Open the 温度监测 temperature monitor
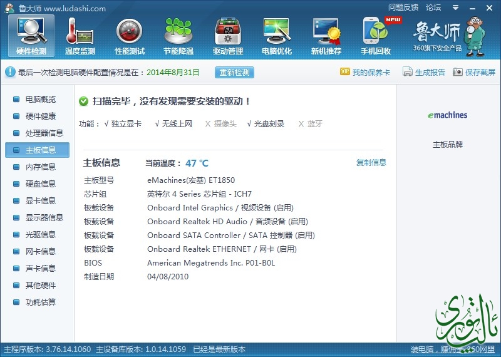This screenshot has height=357, width=501. (x=80, y=36)
